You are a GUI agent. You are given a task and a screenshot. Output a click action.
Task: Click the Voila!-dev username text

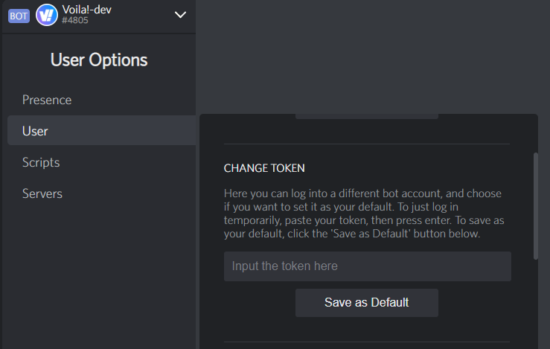point(88,10)
